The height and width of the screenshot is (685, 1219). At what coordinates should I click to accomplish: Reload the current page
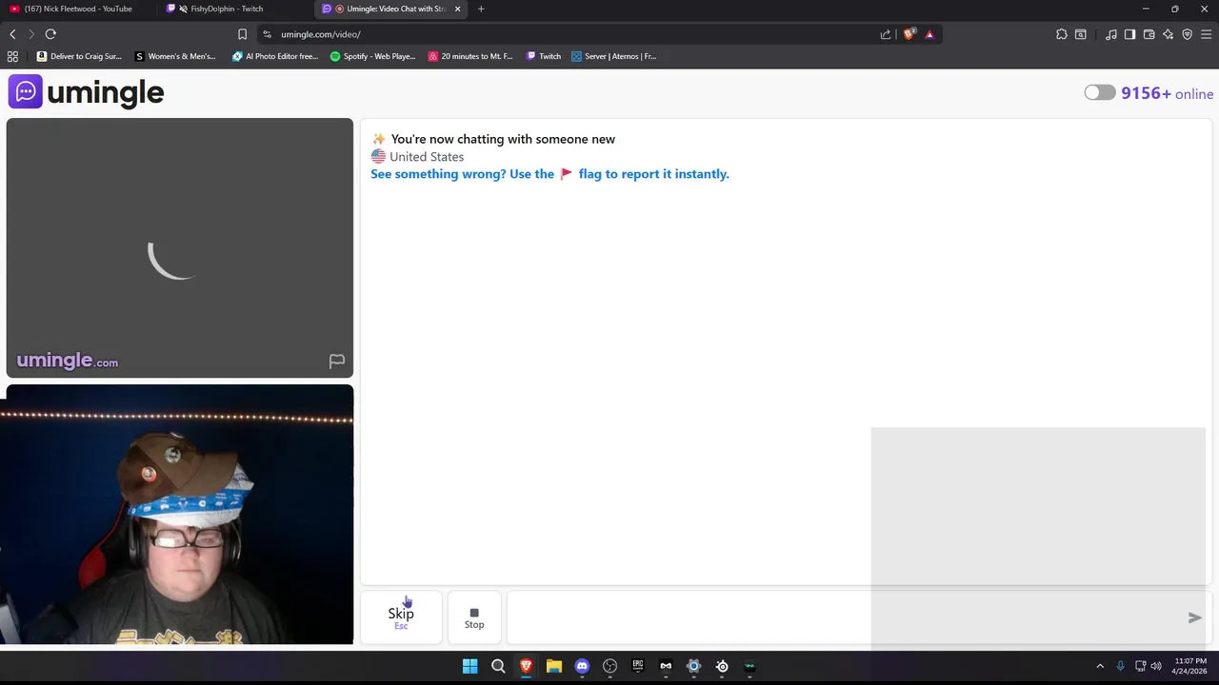click(x=50, y=34)
